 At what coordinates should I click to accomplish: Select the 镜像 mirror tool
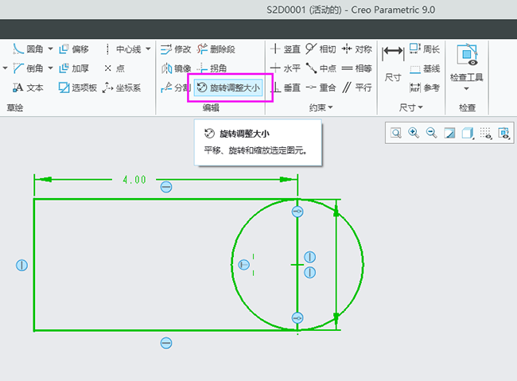[176, 68]
